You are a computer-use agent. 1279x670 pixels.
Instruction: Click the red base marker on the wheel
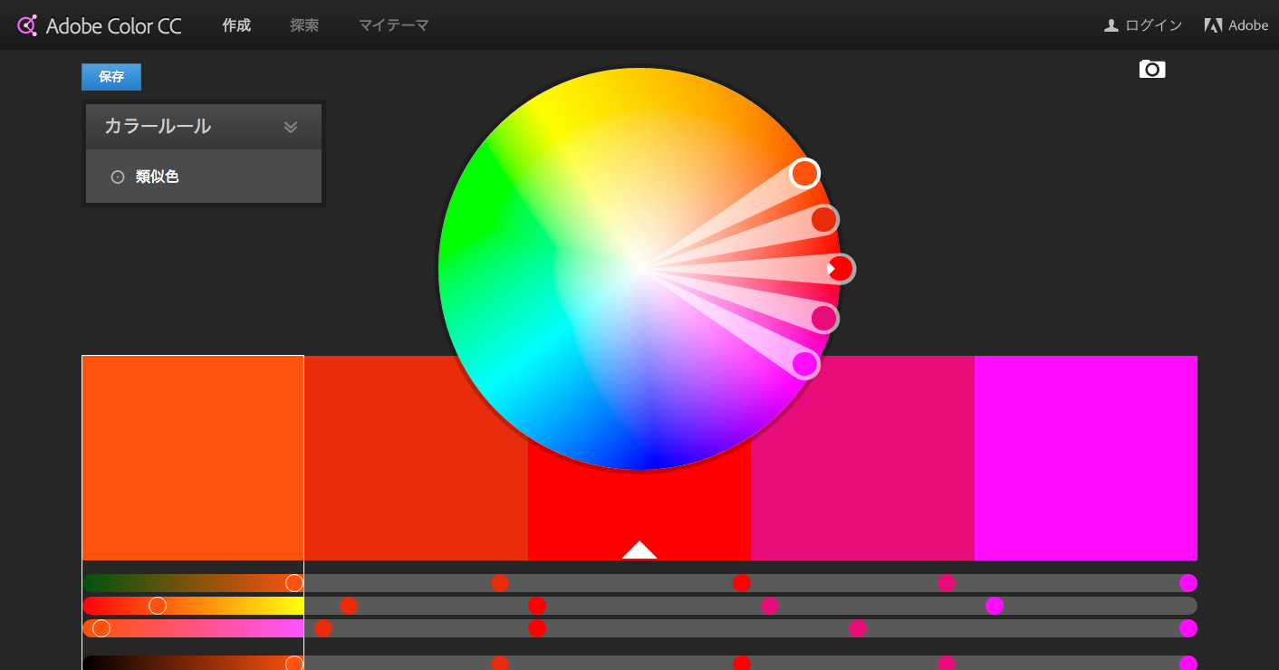pos(841,269)
